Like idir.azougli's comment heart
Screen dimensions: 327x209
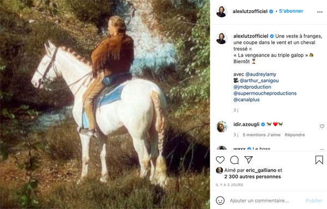(322, 126)
